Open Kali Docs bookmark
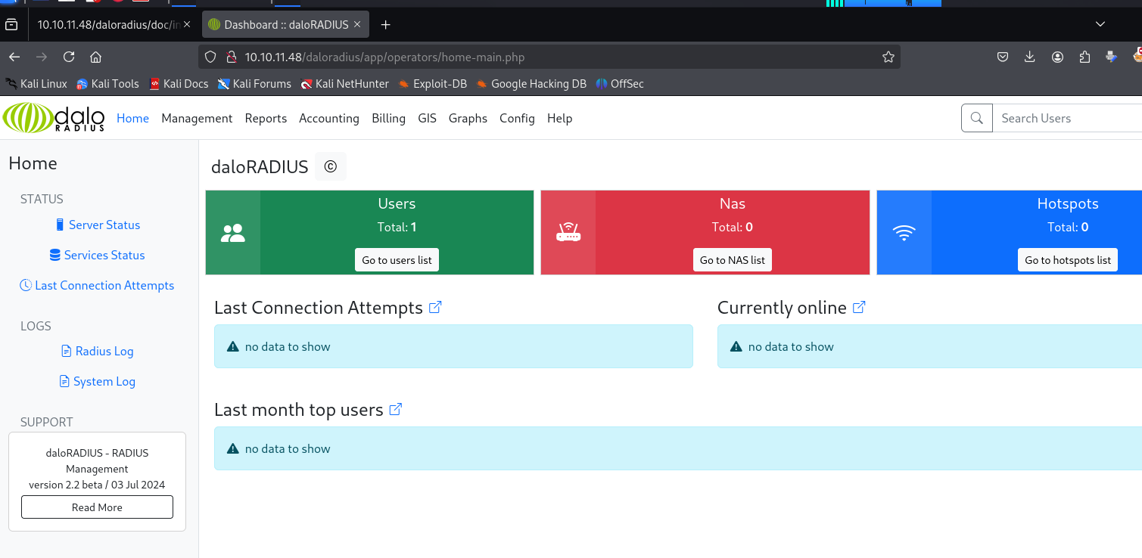The height and width of the screenshot is (558, 1142). click(179, 84)
